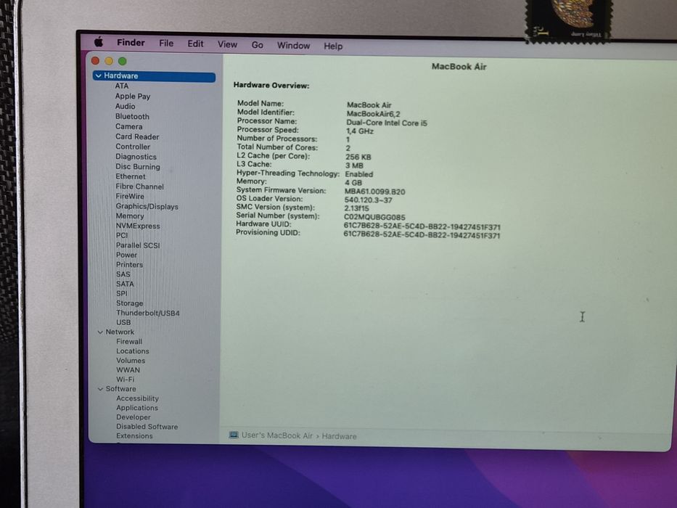Screen dimensions: 677x508
Task: Open the Go menu
Action: 258,45
